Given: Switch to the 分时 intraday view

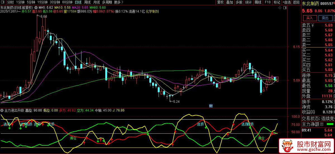Looking at the screenshot, I should (10, 2).
